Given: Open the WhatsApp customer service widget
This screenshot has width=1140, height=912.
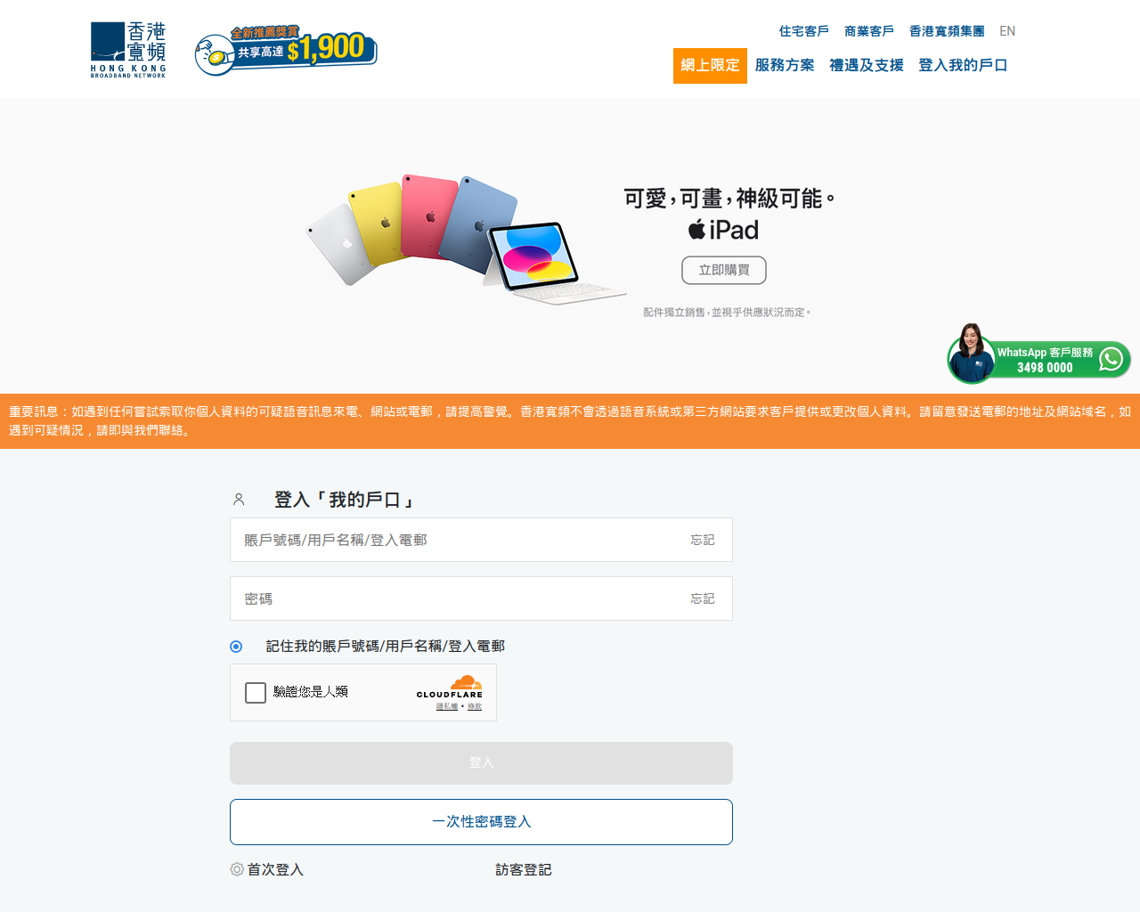Looking at the screenshot, I should 1038,354.
